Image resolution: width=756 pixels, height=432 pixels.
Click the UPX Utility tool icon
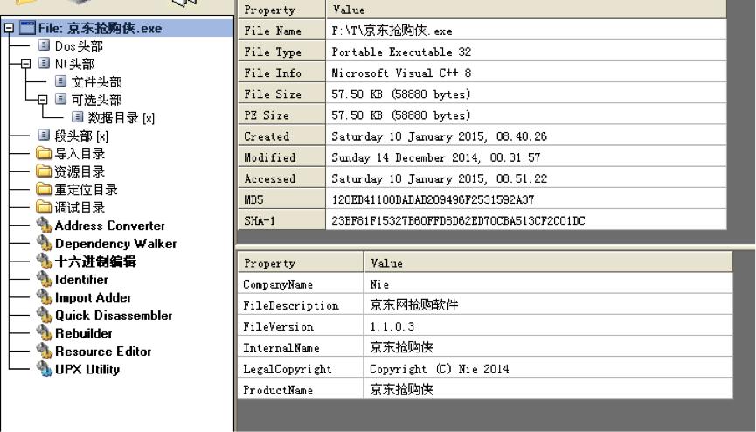point(44,369)
